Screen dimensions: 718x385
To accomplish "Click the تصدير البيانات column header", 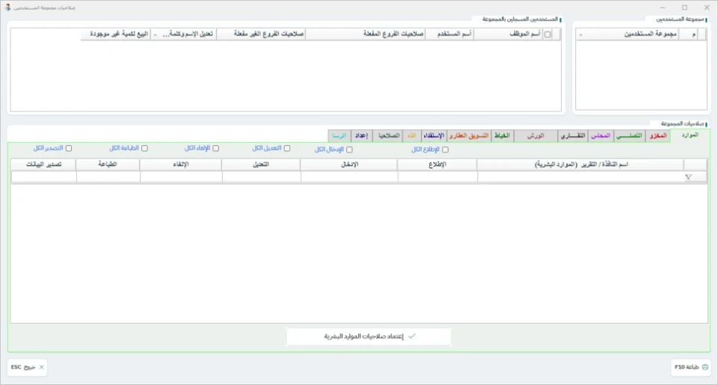I will [x=43, y=164].
